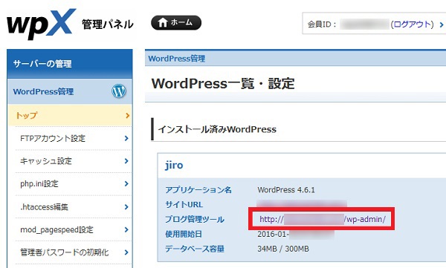Click the WordPress round logo icon in sidebar

(x=119, y=91)
